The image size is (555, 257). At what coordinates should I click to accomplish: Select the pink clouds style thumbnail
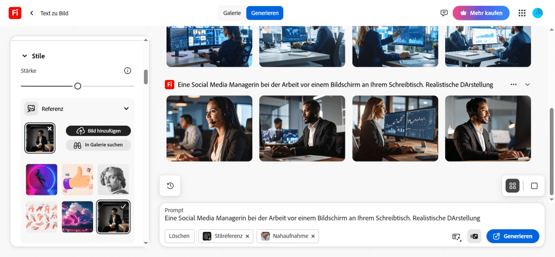[78, 216]
